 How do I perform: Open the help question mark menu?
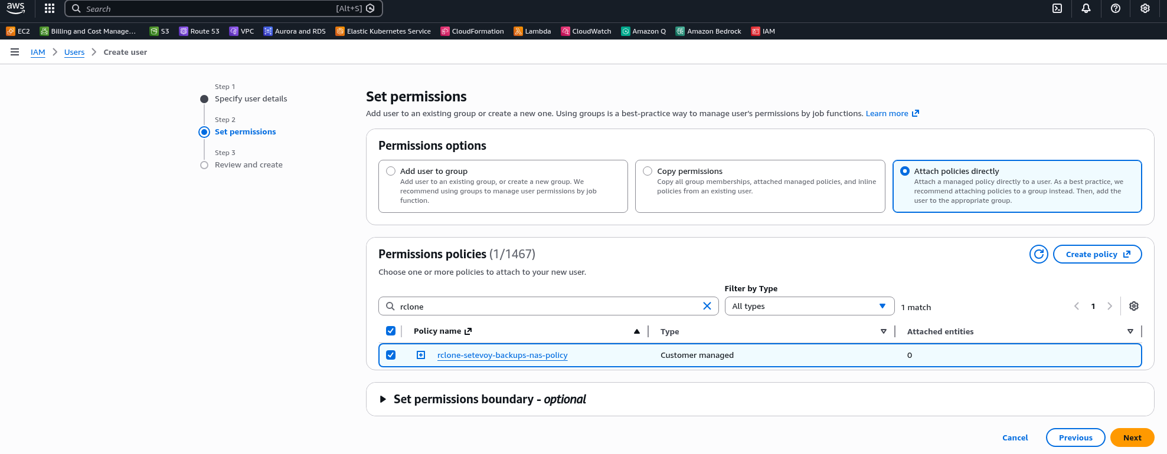[x=1115, y=8]
